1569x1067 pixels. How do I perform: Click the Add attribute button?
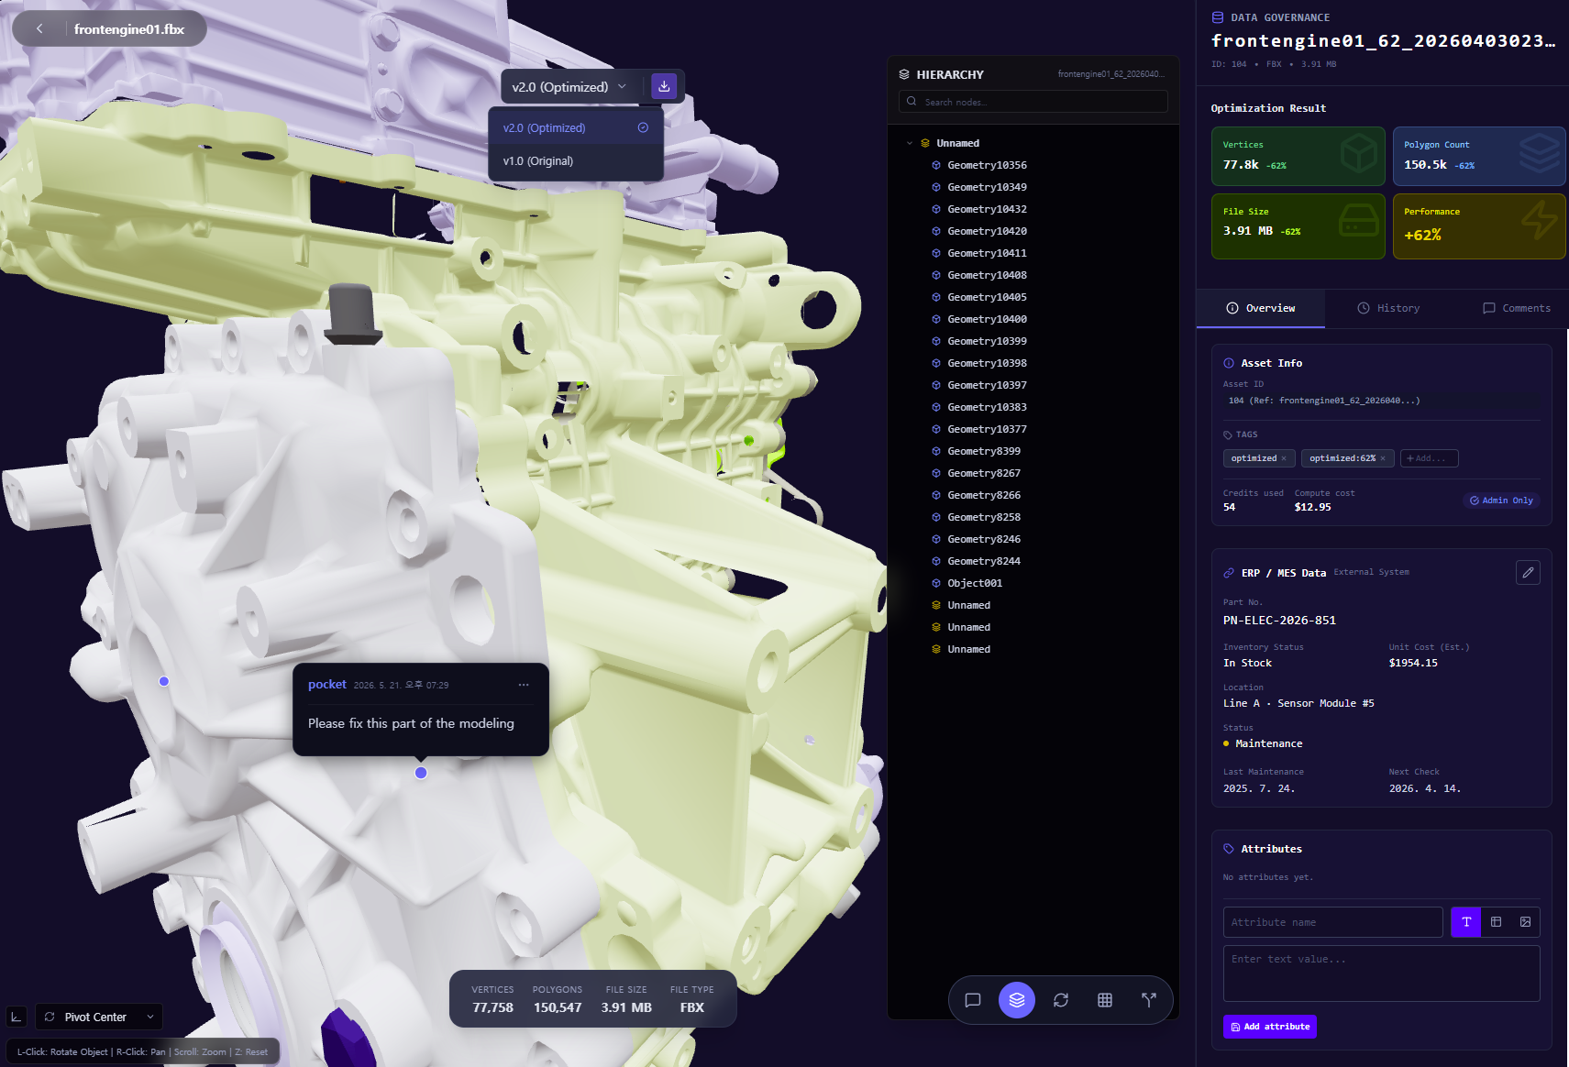coord(1270,1027)
